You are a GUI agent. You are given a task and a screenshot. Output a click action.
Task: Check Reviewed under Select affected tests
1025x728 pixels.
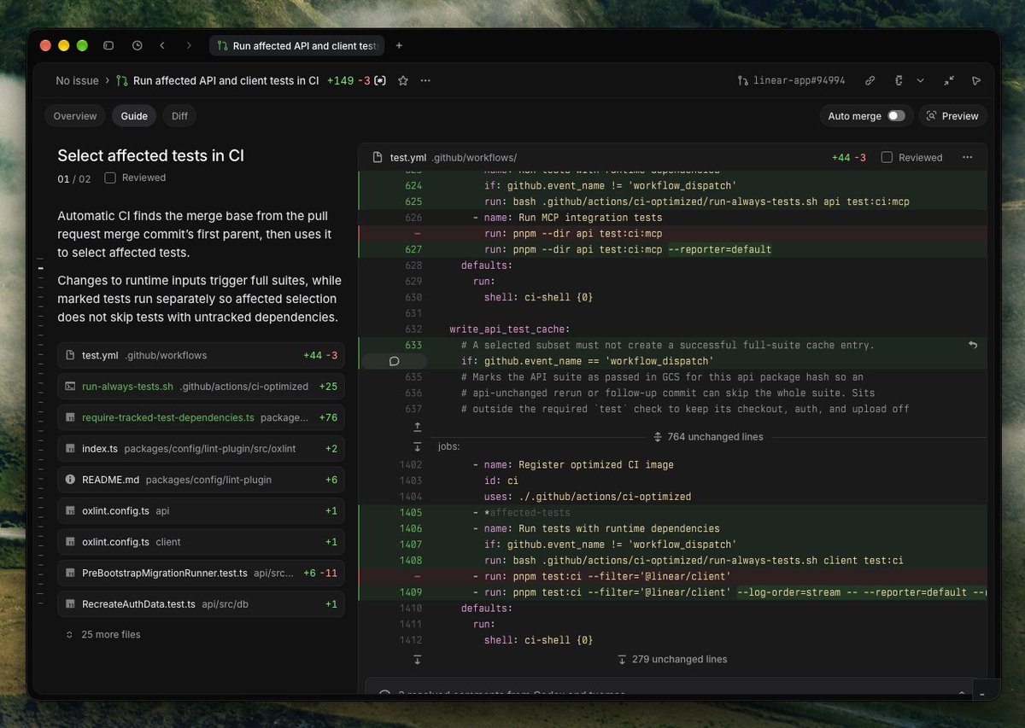pos(109,178)
